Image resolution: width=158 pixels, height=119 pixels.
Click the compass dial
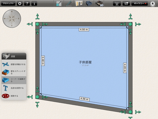[12, 19]
